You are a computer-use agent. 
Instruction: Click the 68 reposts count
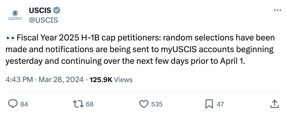[90, 104]
